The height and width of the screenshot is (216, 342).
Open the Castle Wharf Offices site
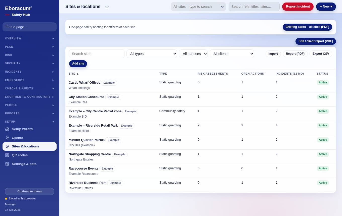(x=84, y=83)
